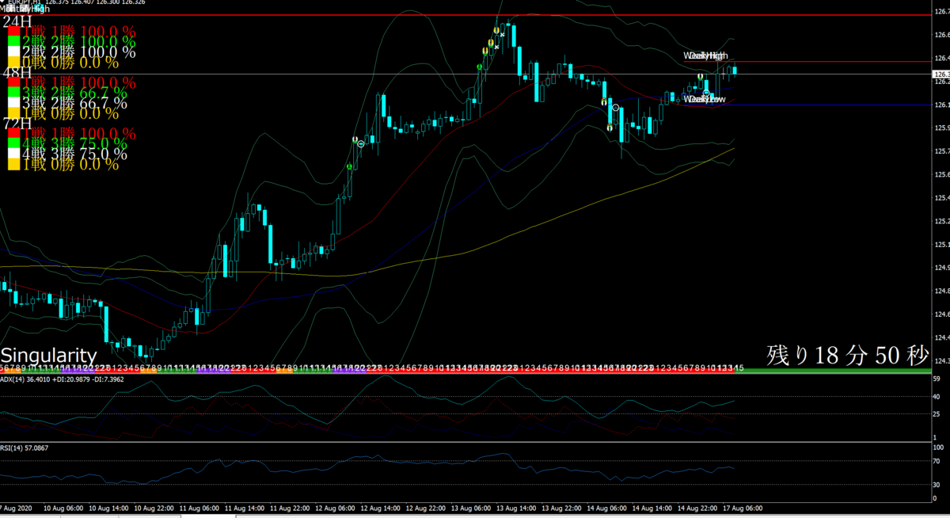Select the 24H statistics header
The width and height of the screenshot is (950, 518).
click(x=16, y=21)
